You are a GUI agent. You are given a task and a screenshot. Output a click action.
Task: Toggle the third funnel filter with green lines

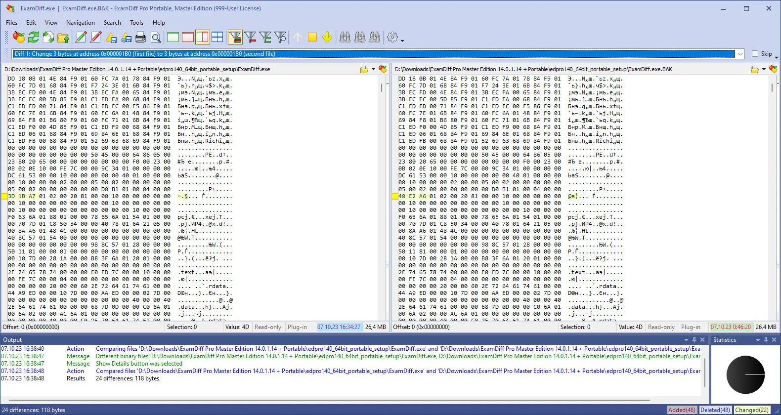pos(265,37)
